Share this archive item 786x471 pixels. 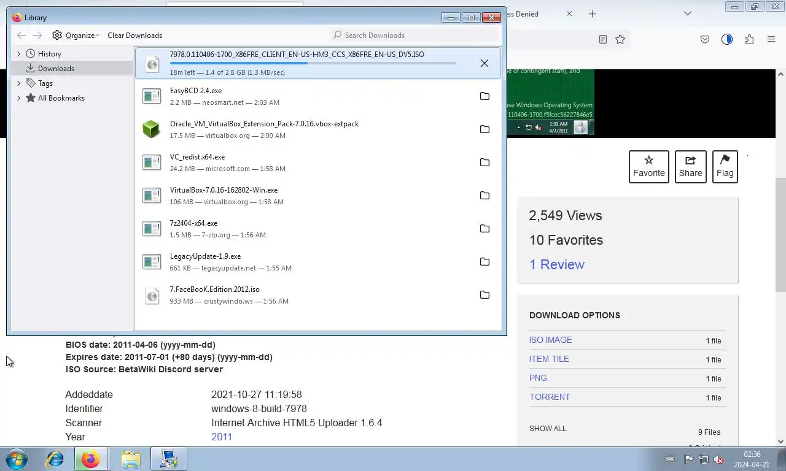coord(691,167)
